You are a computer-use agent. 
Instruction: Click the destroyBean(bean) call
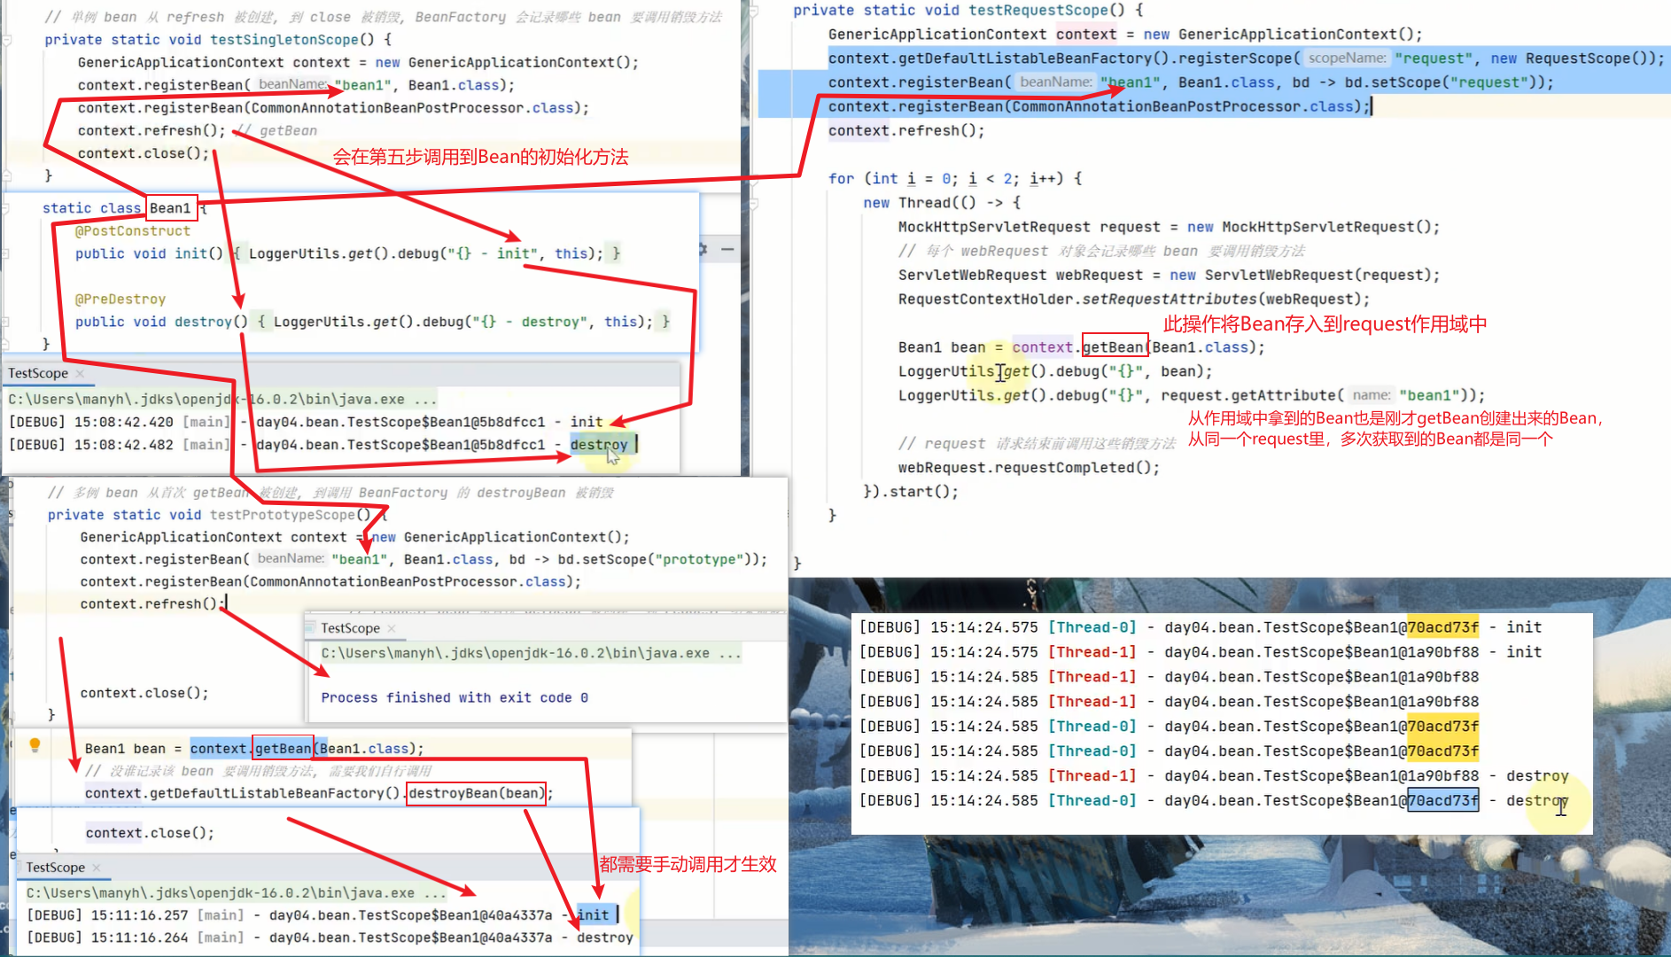(x=476, y=792)
